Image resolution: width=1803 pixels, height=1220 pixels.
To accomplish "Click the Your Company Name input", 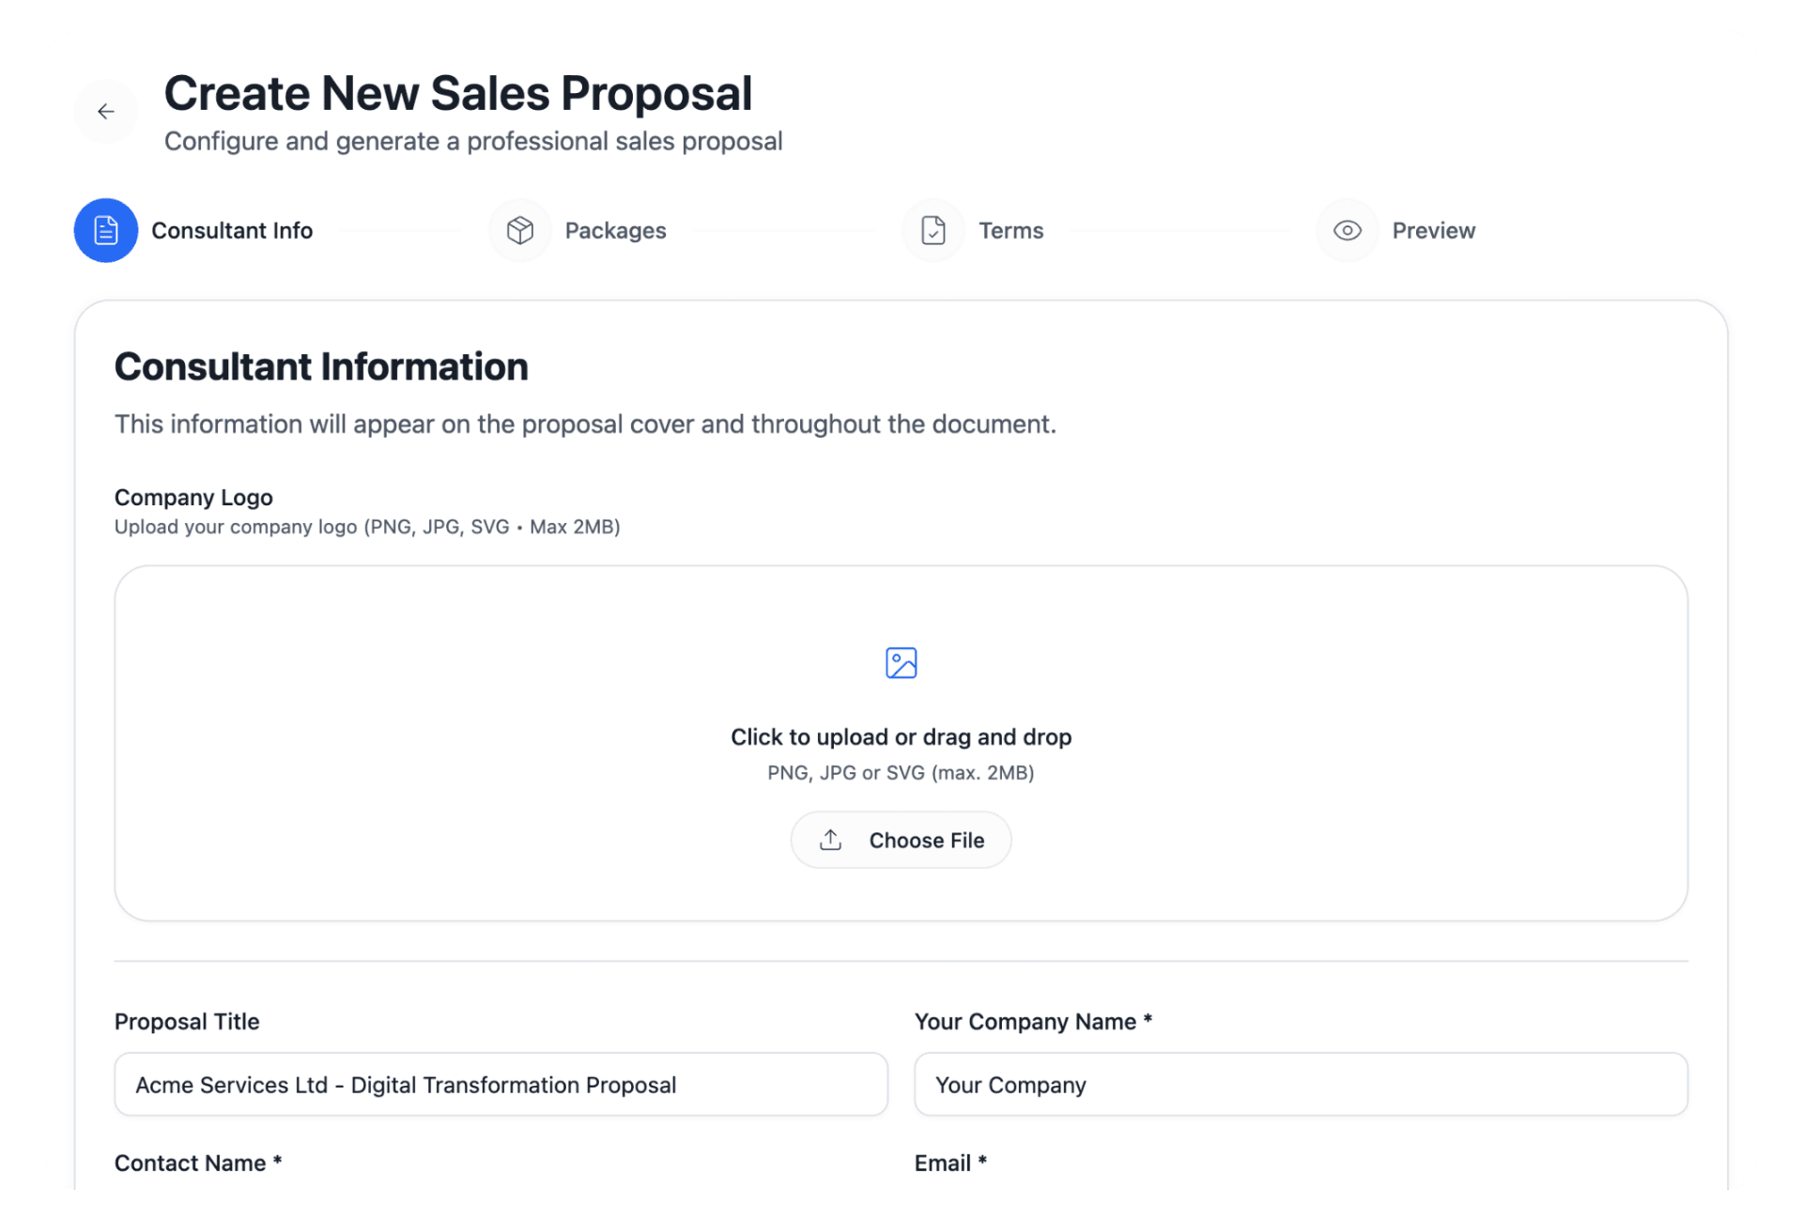I will coord(1301,1084).
